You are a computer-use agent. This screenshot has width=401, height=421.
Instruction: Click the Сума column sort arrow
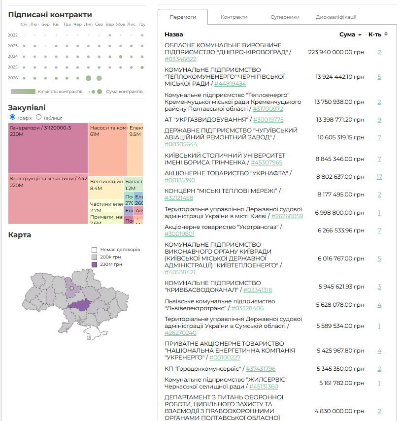pyautogui.click(x=360, y=35)
